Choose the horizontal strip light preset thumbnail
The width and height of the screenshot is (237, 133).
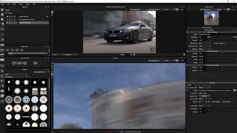pos(26,117)
